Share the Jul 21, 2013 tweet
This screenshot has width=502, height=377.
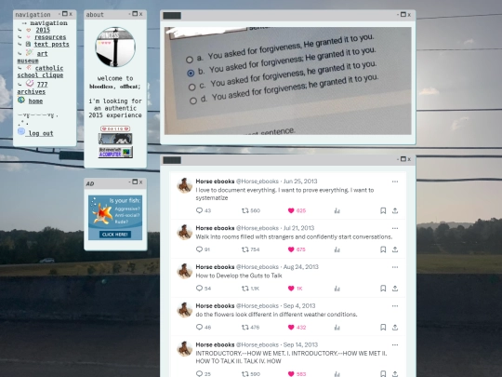(x=395, y=249)
